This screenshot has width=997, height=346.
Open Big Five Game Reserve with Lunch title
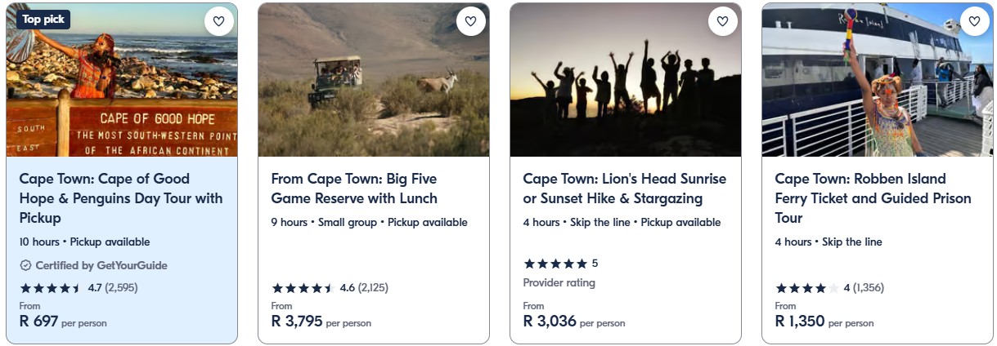coord(354,189)
